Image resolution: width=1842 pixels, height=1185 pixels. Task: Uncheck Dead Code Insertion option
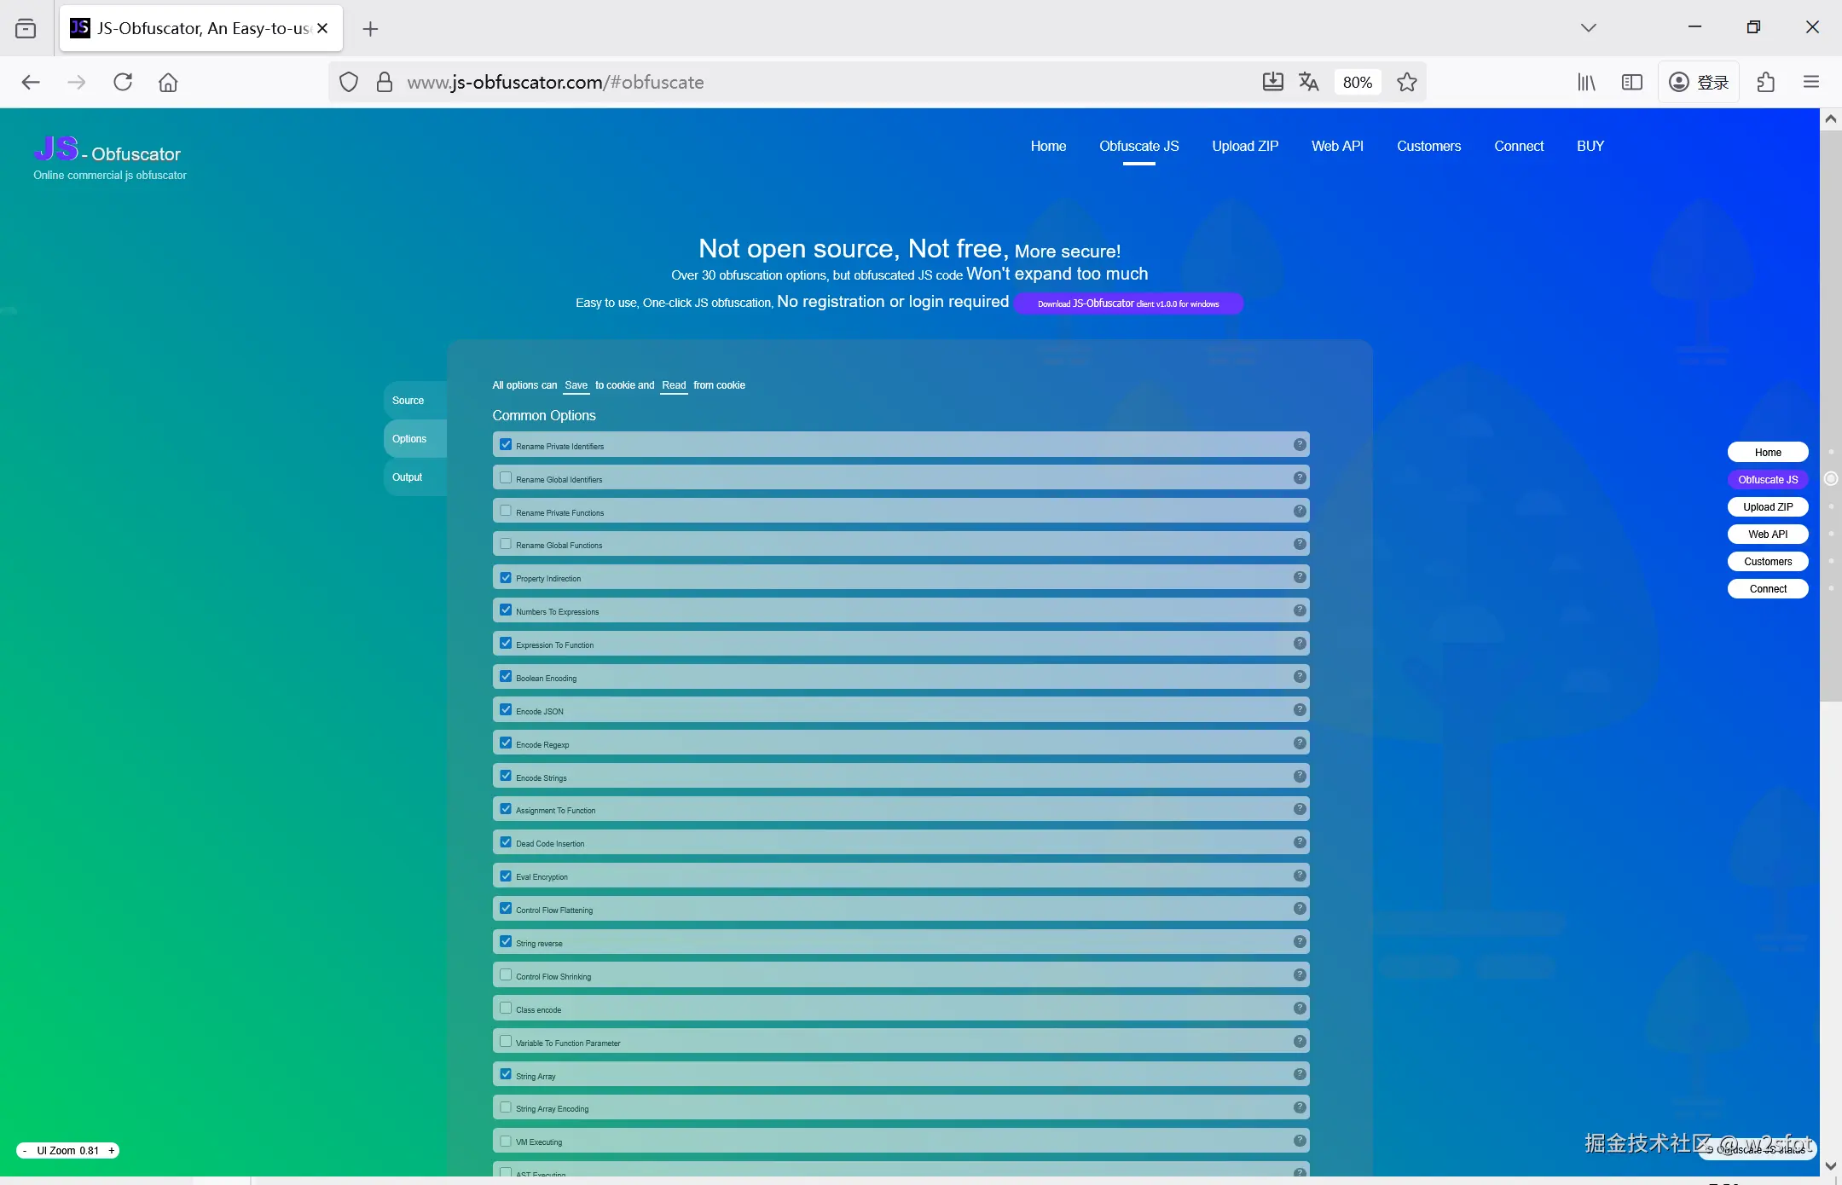506,842
